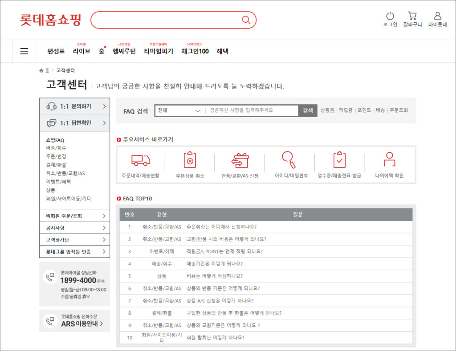Open 주문내역/배송현황 truck icon
This screenshot has height=351, width=456.
(141, 159)
